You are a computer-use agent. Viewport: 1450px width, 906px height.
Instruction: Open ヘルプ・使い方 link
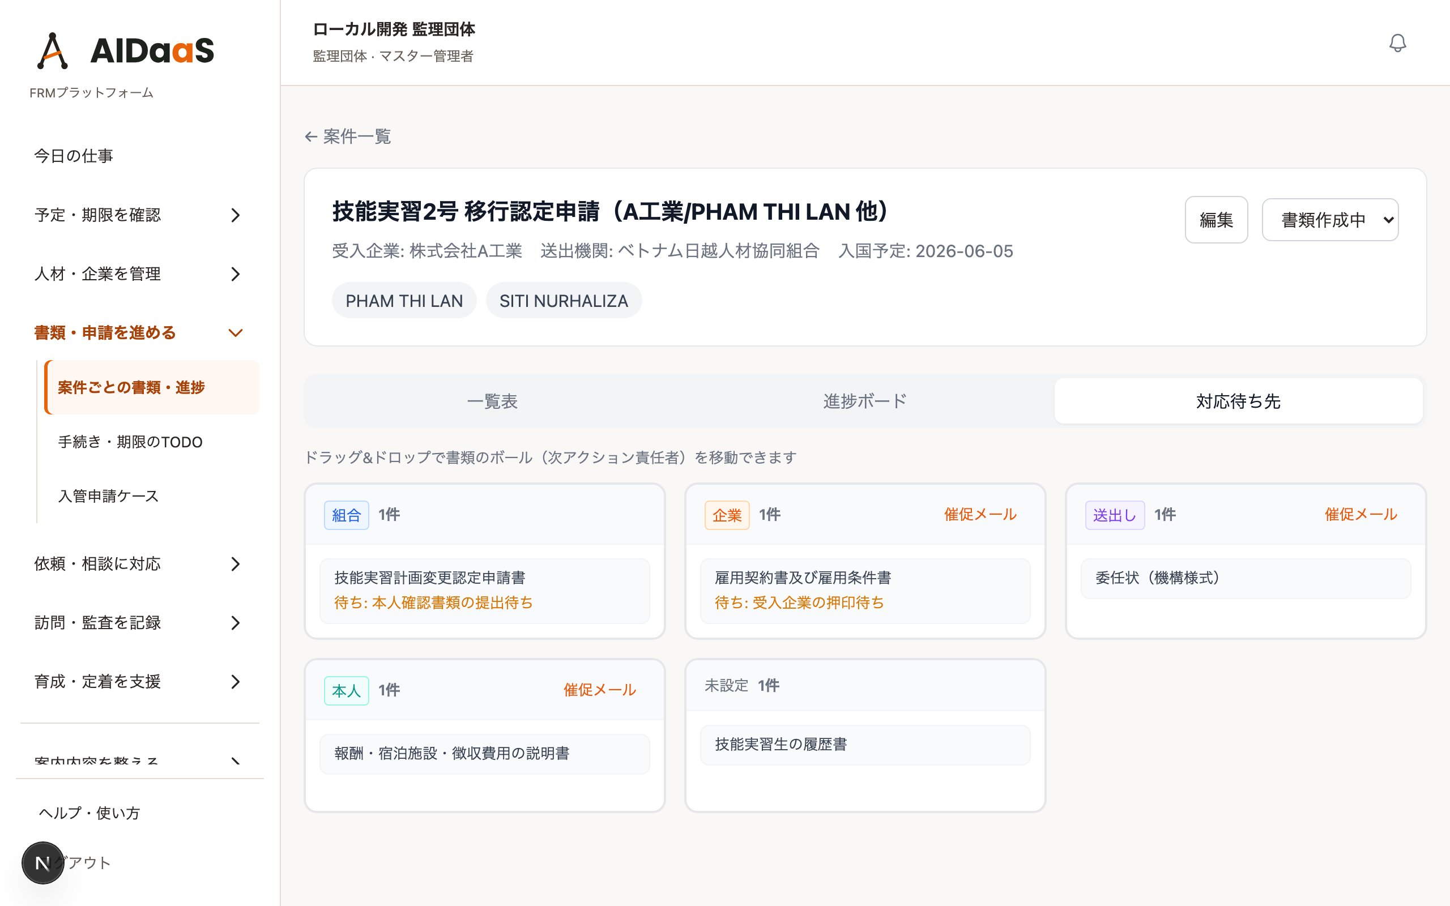89,813
